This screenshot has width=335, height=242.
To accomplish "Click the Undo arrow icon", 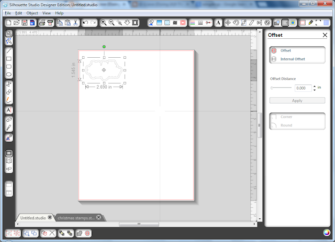I will pyautogui.click(x=85, y=23).
